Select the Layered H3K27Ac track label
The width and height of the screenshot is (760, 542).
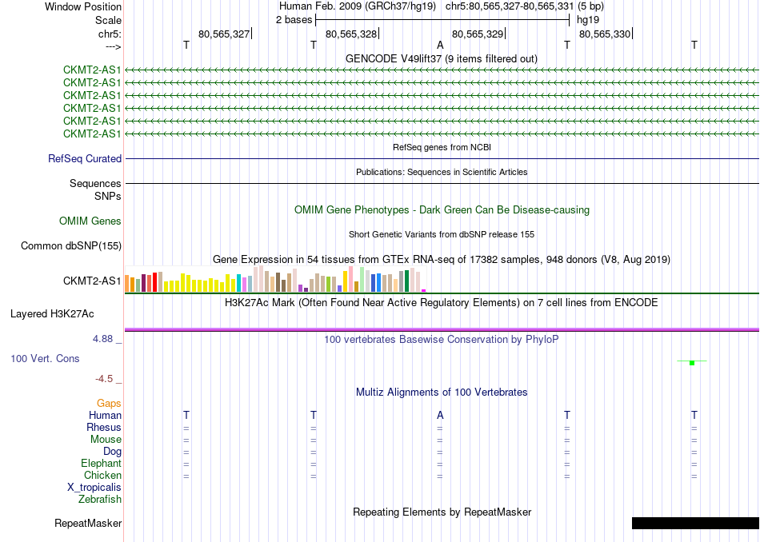pos(52,314)
